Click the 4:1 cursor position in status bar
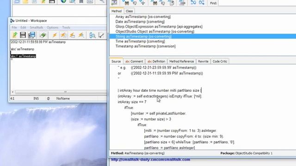Screen dimensions: 296x166 [x=12, y=98]
